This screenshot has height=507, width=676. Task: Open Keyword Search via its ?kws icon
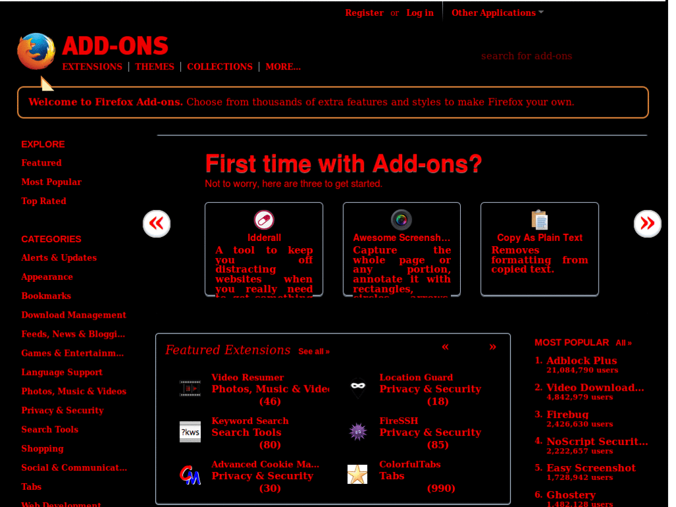[190, 432]
